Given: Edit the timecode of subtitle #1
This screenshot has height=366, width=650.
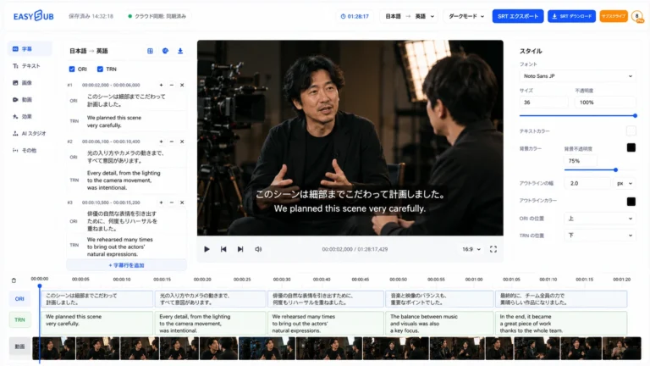Looking at the screenshot, I should pos(111,85).
